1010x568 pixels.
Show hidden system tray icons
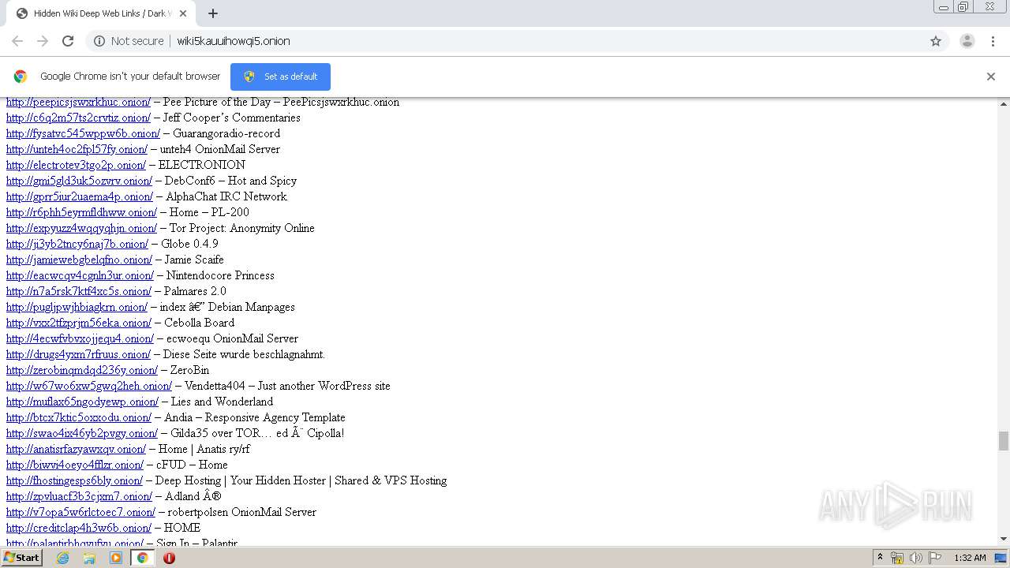tap(881, 558)
